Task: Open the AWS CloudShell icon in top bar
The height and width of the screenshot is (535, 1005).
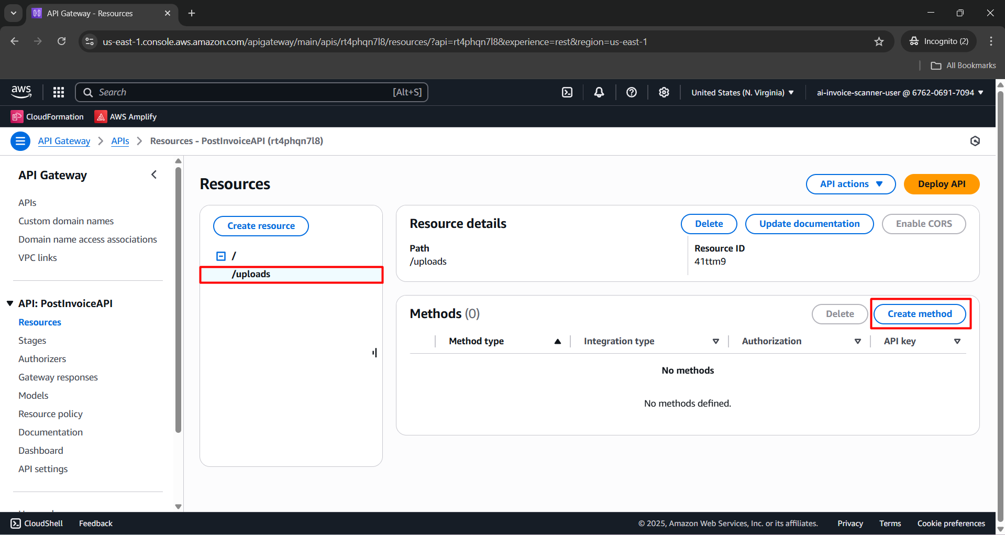Action: (567, 92)
